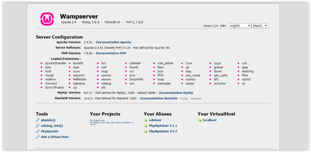311x152 pixels.
Task: Click folder icon beside PhpMyAdmin 5.1.1
Action: tap(145, 126)
